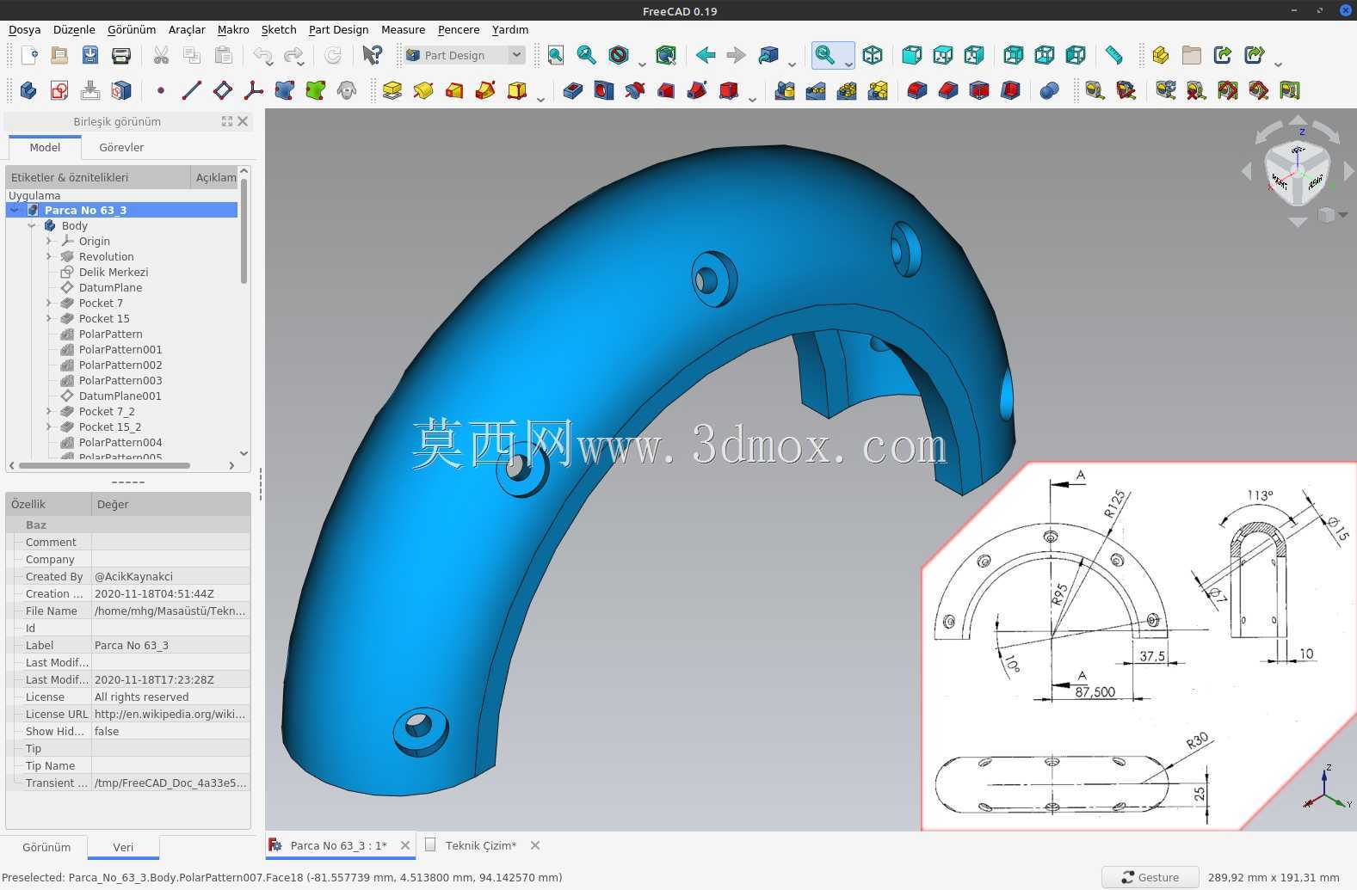Click the New document icon

coord(28,55)
